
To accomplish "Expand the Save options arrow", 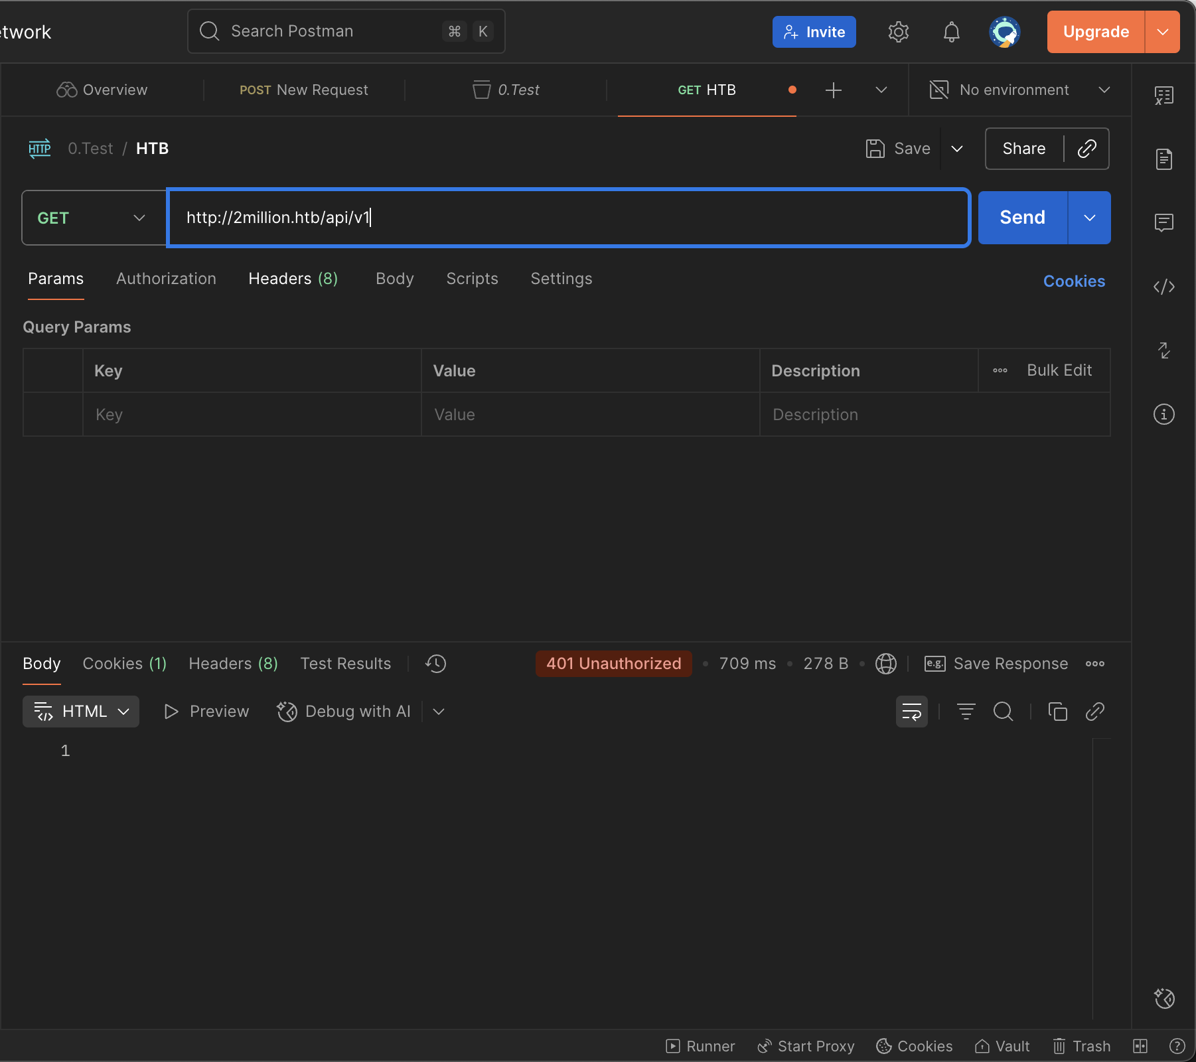I will tap(957, 149).
